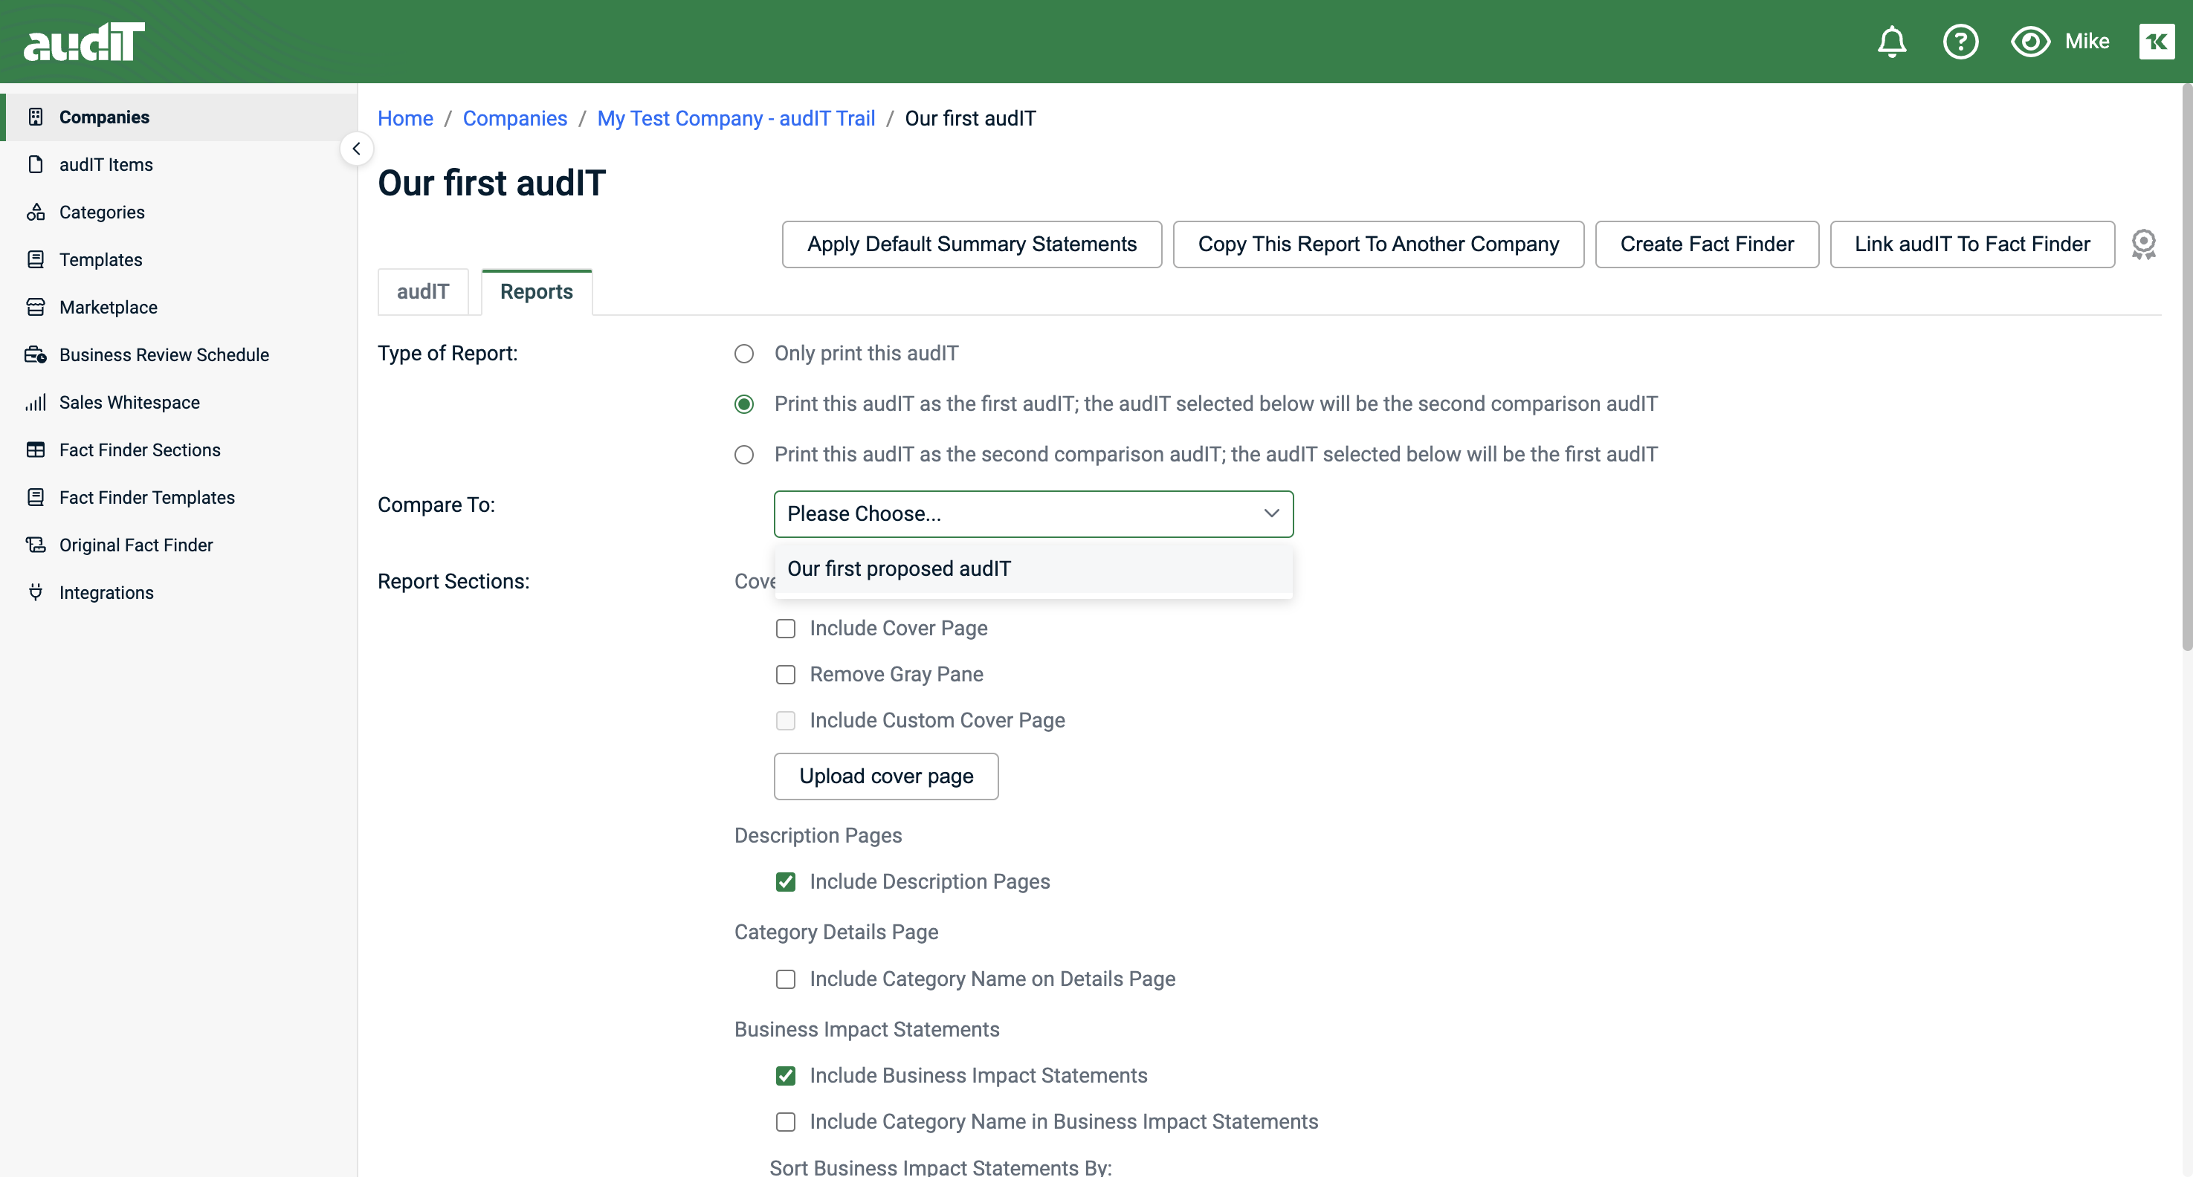The height and width of the screenshot is (1177, 2193).
Task: Switch to the Reports tab
Action: coord(536,292)
